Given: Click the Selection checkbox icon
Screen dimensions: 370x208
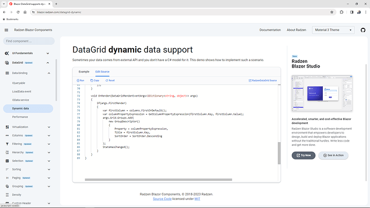Looking at the screenshot, I should pyautogui.click(x=7, y=161).
